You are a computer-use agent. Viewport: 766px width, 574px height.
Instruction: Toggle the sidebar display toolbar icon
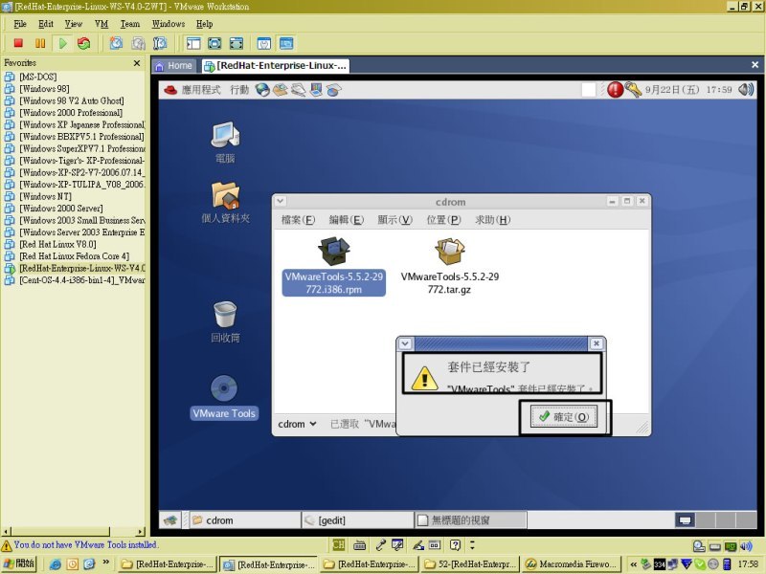(x=193, y=43)
